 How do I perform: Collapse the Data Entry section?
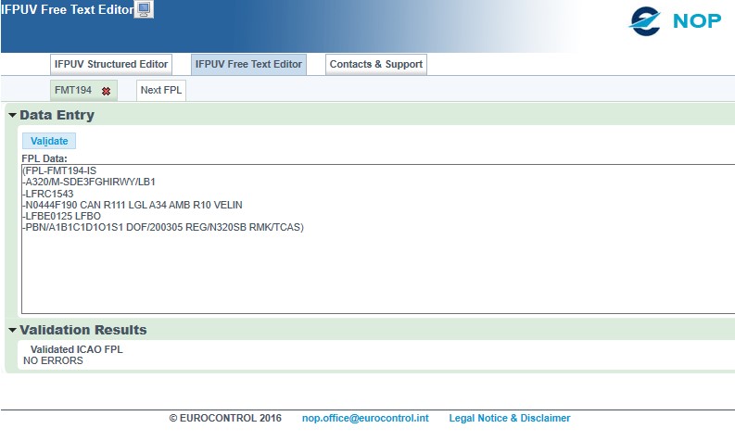12,115
